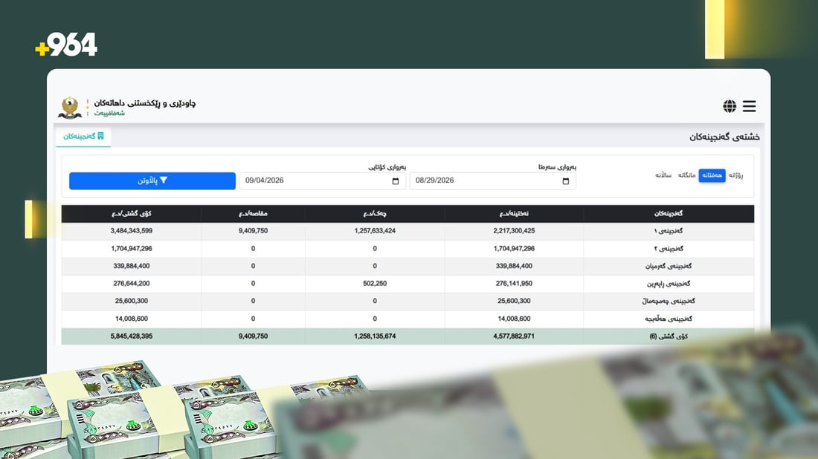Select the ڕۆژانە daily period option

[x=735, y=175]
